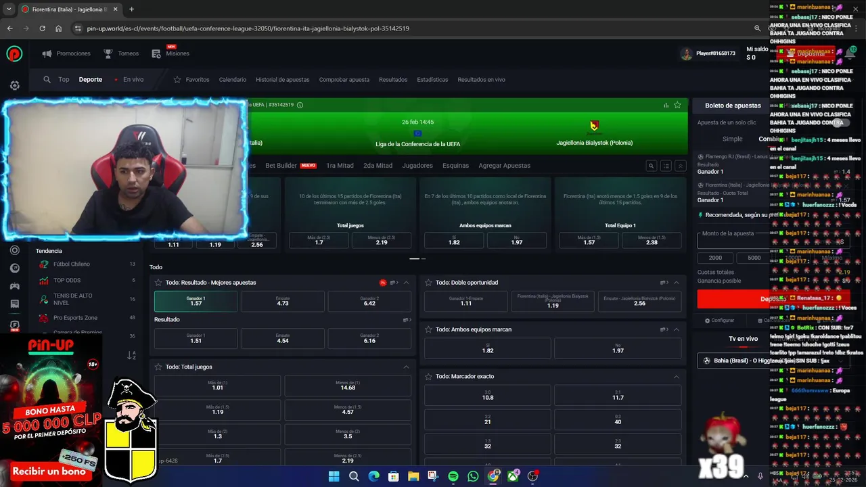
Task: Select Ganador 1-Empate 1.11 odds
Action: [466, 301]
